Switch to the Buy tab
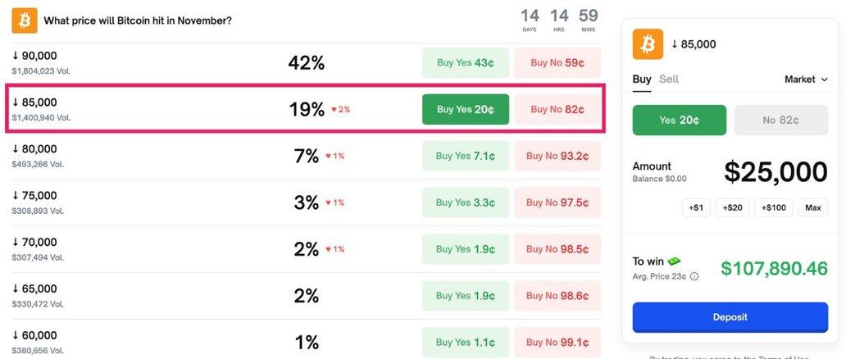This screenshot has width=846, height=359. coord(642,80)
